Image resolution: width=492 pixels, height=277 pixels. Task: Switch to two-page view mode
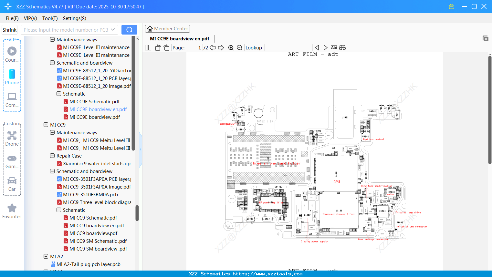tap(148, 47)
